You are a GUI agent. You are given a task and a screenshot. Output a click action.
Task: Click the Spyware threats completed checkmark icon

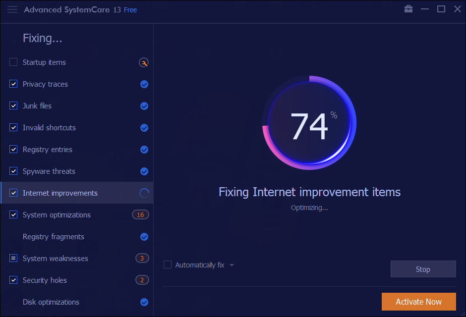click(144, 171)
